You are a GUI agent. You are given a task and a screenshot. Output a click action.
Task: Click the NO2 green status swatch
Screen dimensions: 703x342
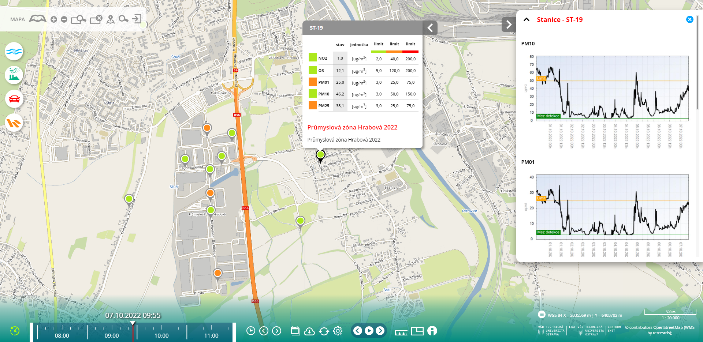pos(313,57)
